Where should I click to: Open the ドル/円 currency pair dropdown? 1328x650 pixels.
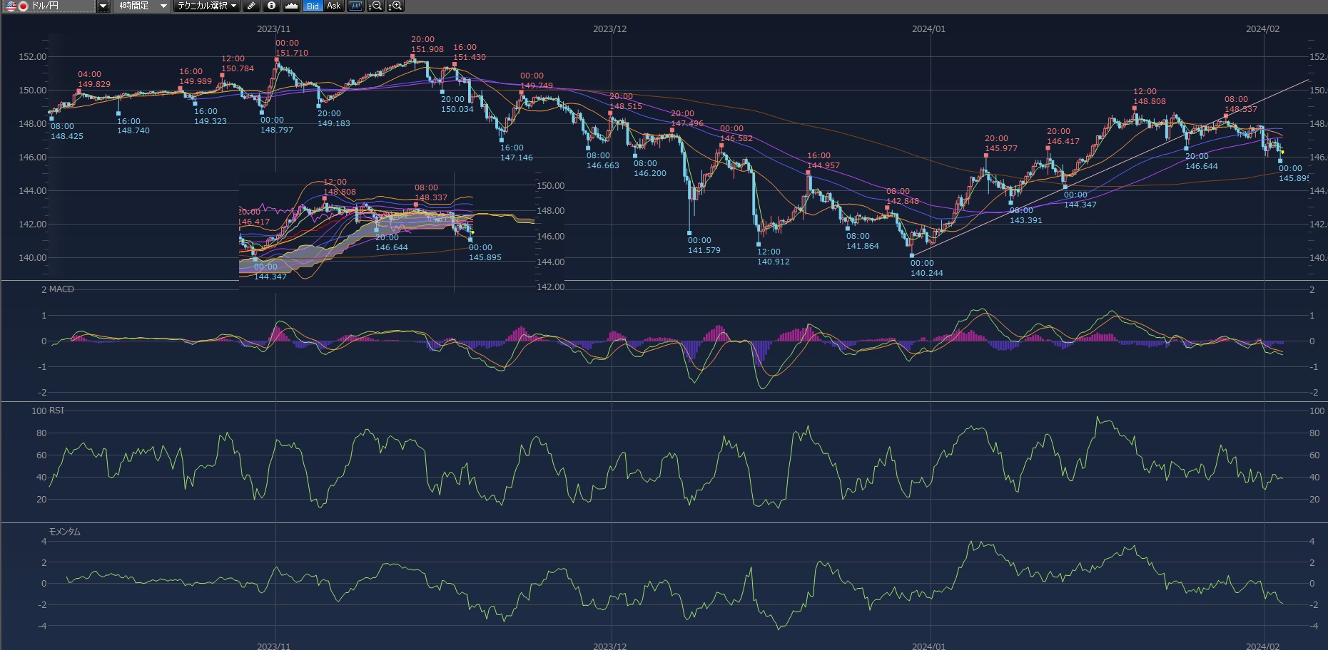[103, 6]
